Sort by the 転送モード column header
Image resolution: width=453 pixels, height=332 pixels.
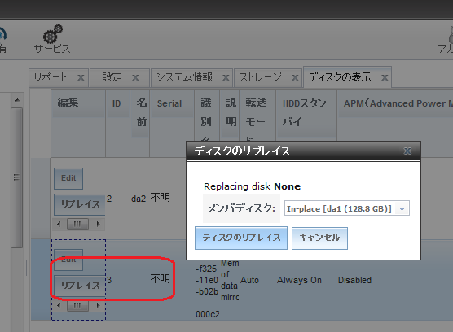pos(257,116)
